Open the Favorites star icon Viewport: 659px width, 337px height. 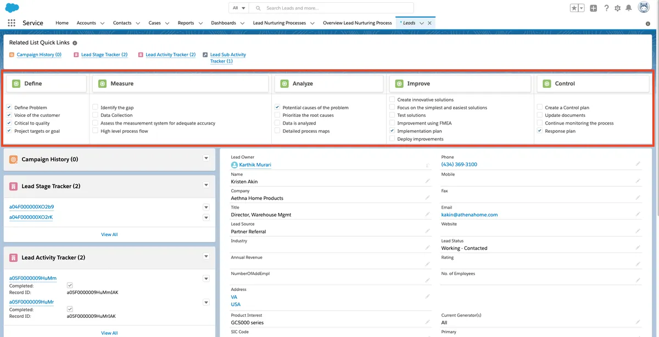pyautogui.click(x=574, y=8)
